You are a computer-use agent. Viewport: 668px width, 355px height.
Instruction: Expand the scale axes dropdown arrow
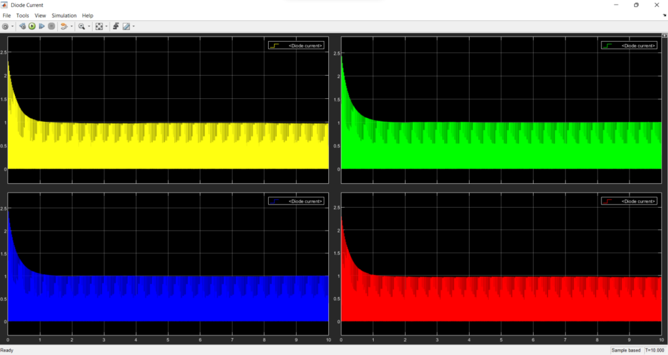[x=106, y=26]
